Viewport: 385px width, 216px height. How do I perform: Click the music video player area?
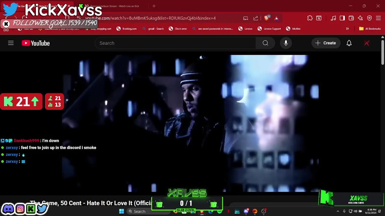[x=190, y=123]
